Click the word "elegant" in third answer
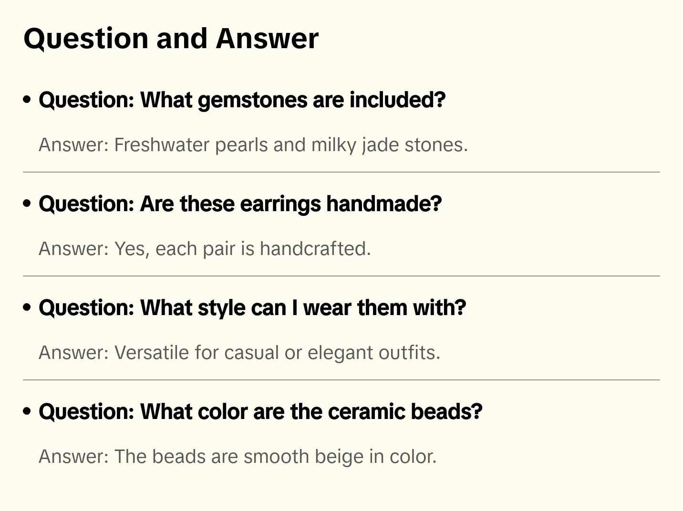Image resolution: width=683 pixels, height=511 pixels. coord(340,353)
